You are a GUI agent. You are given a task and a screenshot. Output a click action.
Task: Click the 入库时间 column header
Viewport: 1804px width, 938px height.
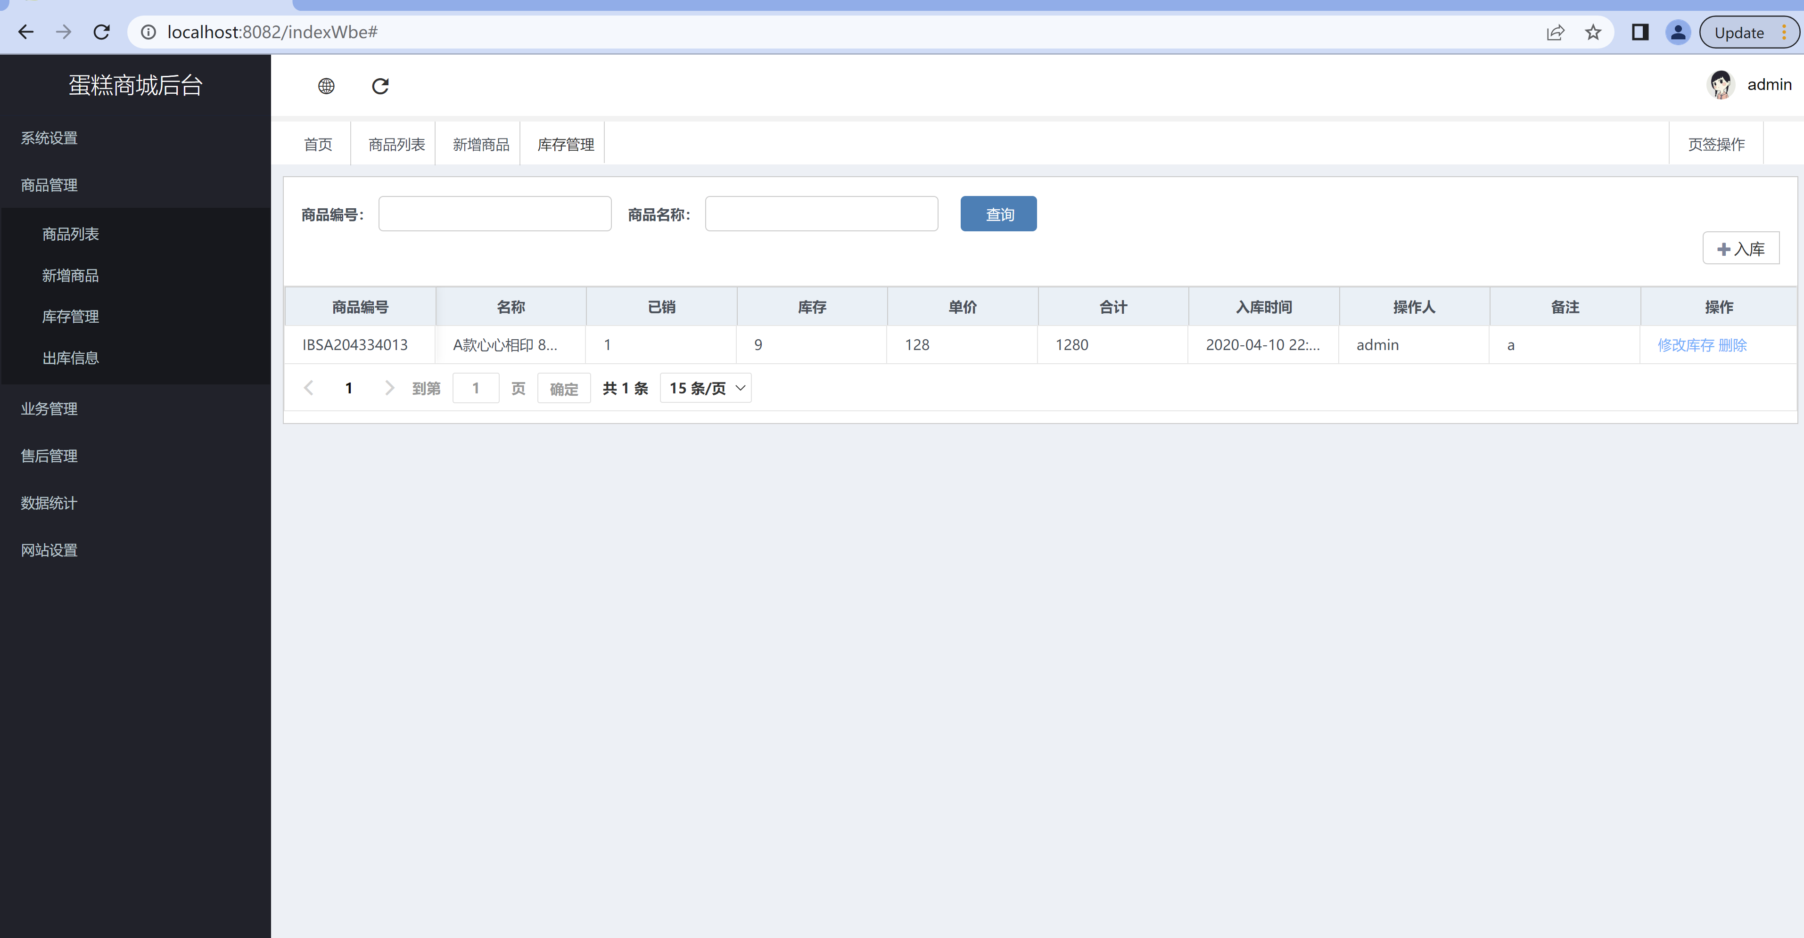(1263, 307)
